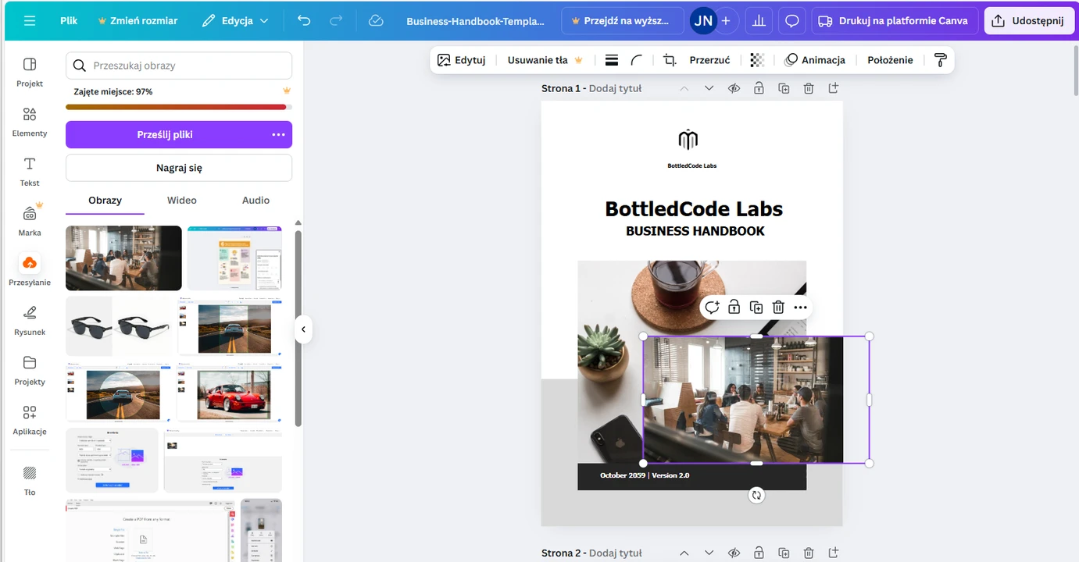Screen dimensions: 1079x562
Task: Switch to the Obrazy tab
Action: pos(105,201)
